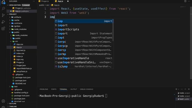Click the unsaved dot on App.js tab

click(x=68, y=1)
